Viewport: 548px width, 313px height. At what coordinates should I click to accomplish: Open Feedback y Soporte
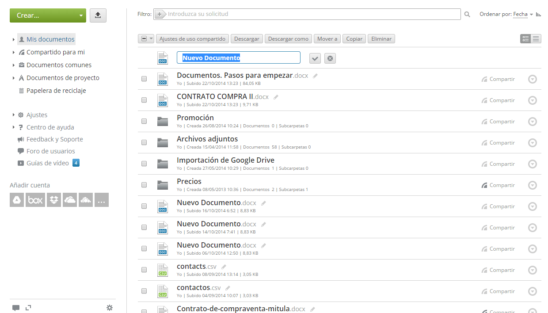(x=55, y=139)
